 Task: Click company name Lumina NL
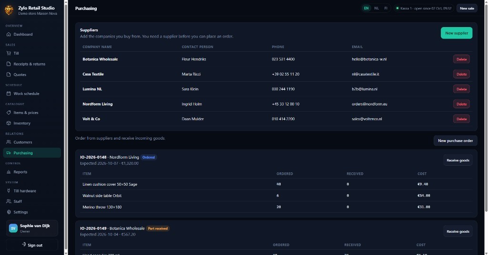(92, 89)
